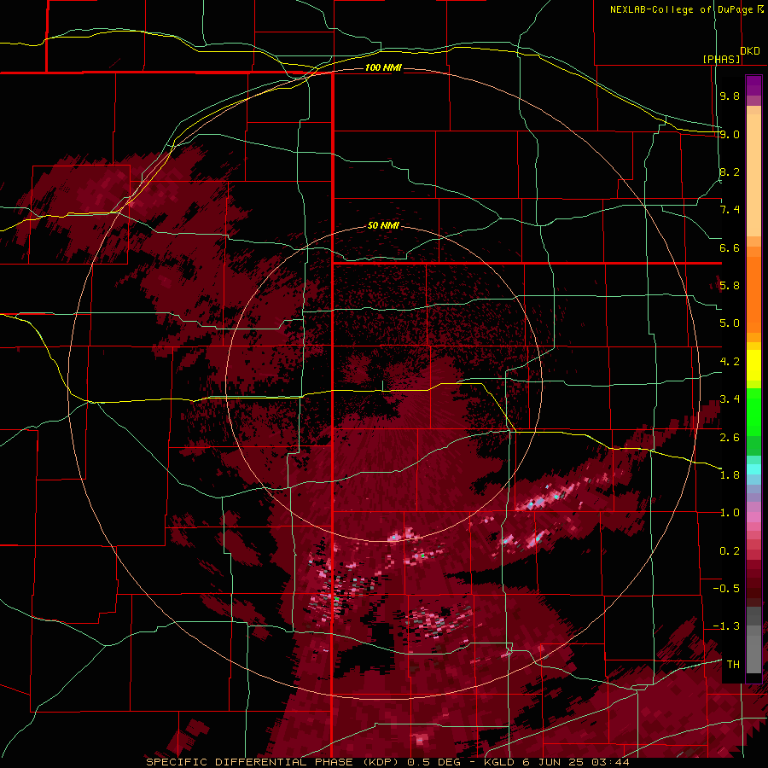Screen dimensions: 768x768
Task: Click the 7.4 scale label
Action: tap(730, 210)
